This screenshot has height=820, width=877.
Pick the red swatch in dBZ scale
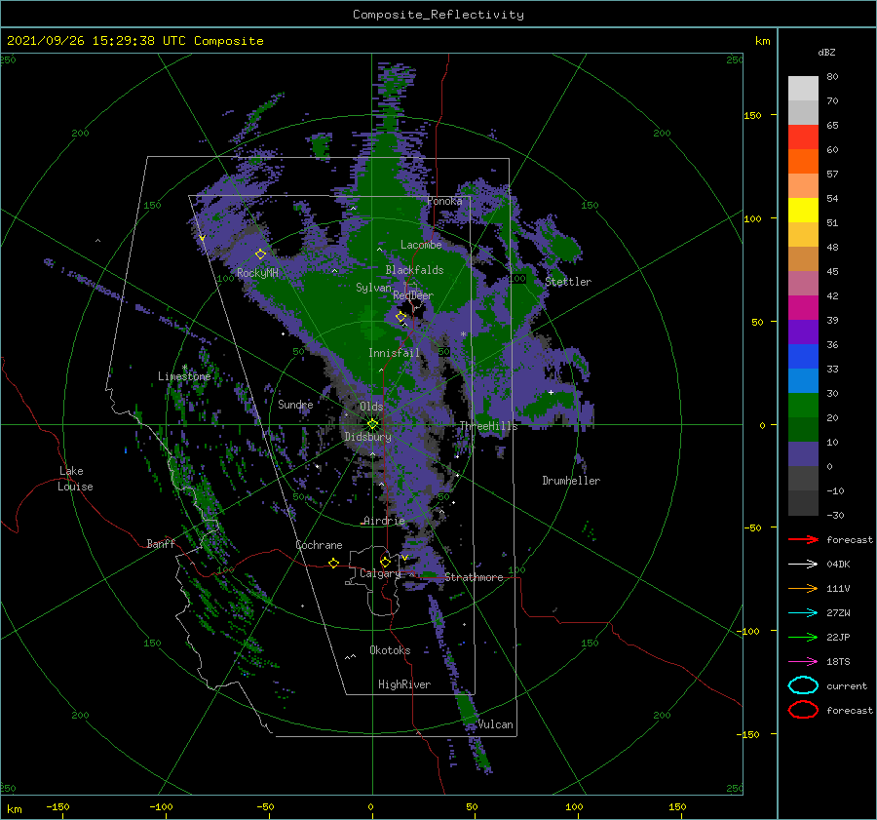tap(803, 137)
